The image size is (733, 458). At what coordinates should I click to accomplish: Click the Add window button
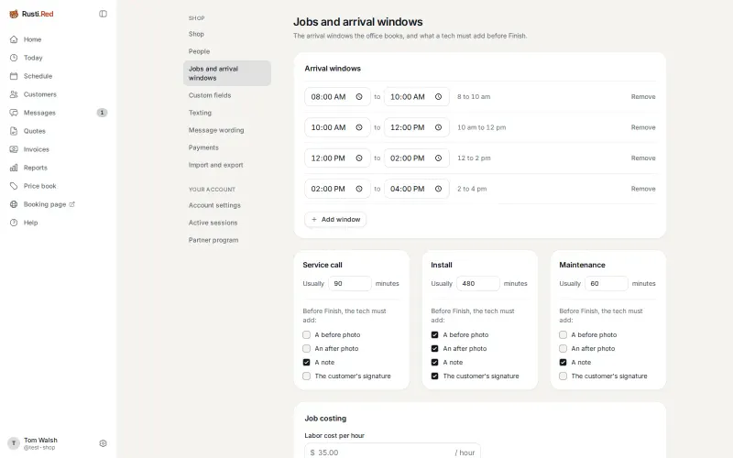point(335,219)
